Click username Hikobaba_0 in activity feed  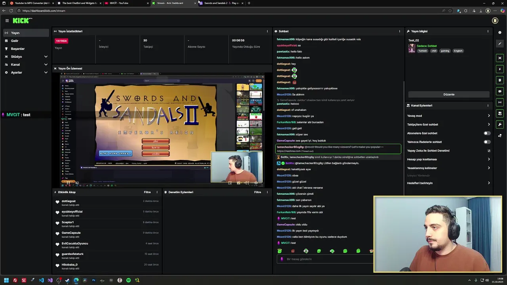70,264
